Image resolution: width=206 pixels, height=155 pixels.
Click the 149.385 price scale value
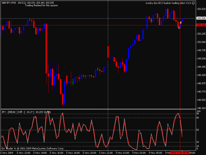click(201, 67)
